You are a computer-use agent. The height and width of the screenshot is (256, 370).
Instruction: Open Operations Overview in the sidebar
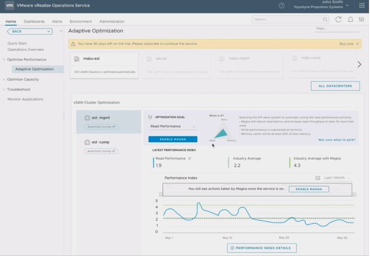[x=26, y=50]
